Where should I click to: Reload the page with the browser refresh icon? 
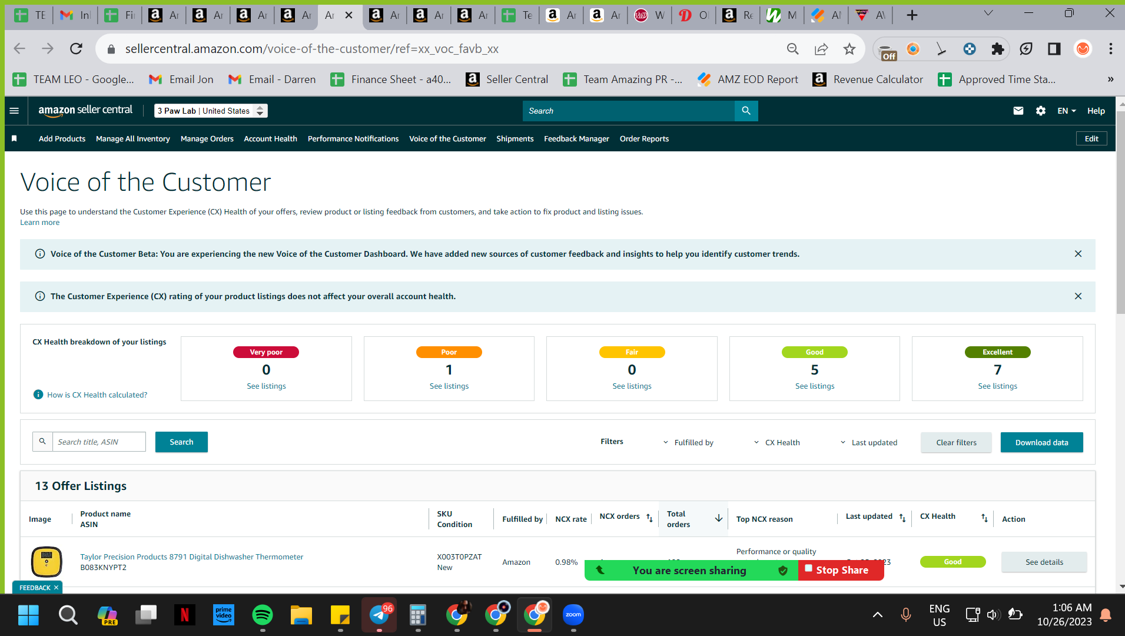(76, 49)
